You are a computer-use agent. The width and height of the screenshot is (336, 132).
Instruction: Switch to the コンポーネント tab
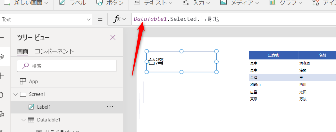[55, 51]
